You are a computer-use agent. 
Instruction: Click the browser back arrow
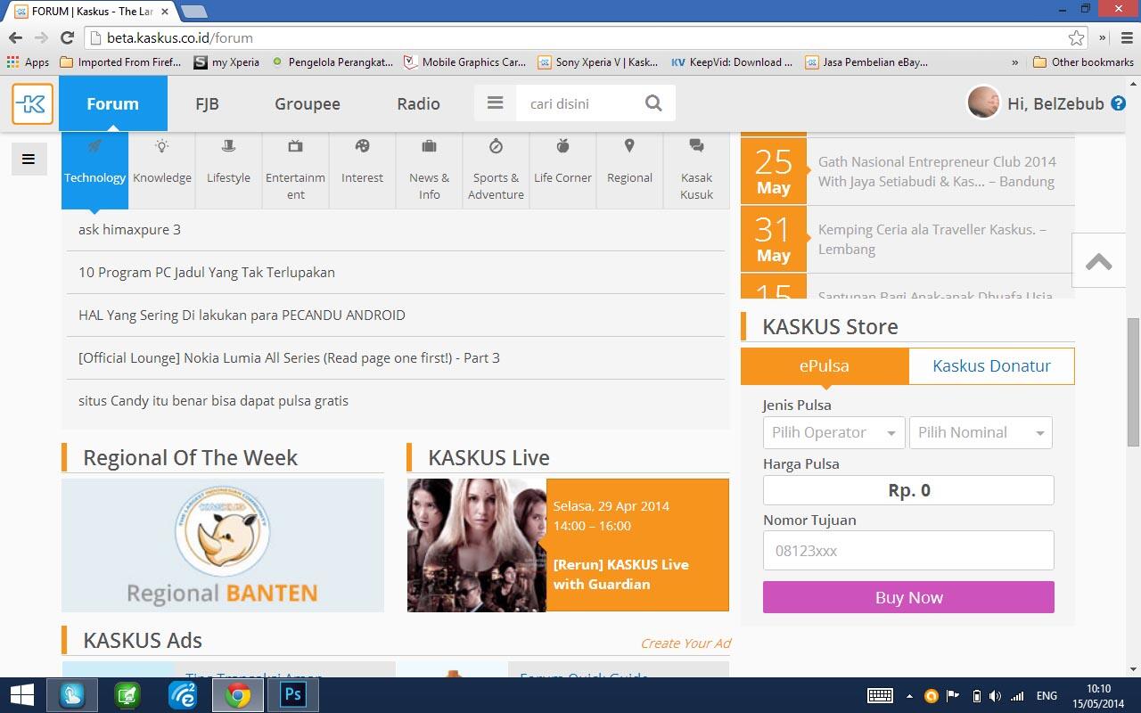15,37
